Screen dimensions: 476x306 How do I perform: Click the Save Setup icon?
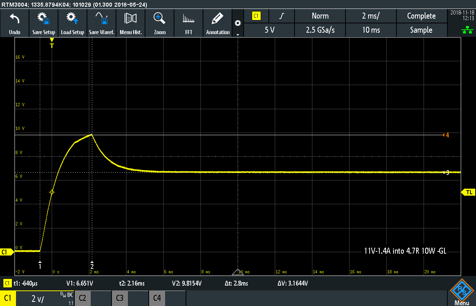click(x=44, y=23)
